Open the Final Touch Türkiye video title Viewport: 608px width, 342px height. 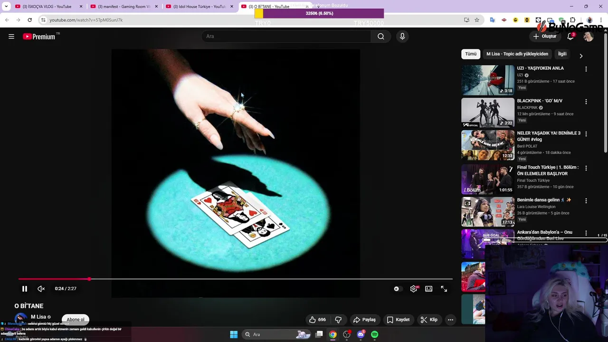point(548,171)
